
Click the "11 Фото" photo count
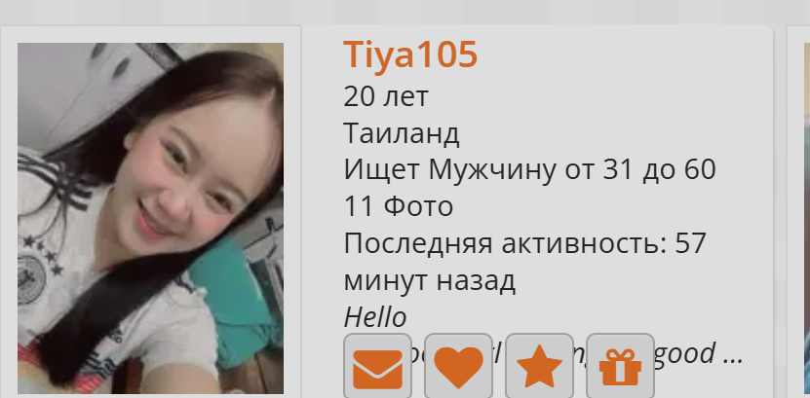[x=399, y=206]
